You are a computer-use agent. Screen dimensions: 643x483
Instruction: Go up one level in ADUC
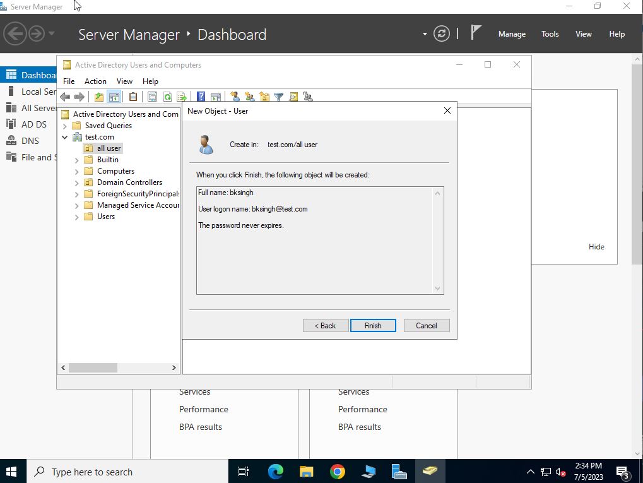[x=99, y=97]
